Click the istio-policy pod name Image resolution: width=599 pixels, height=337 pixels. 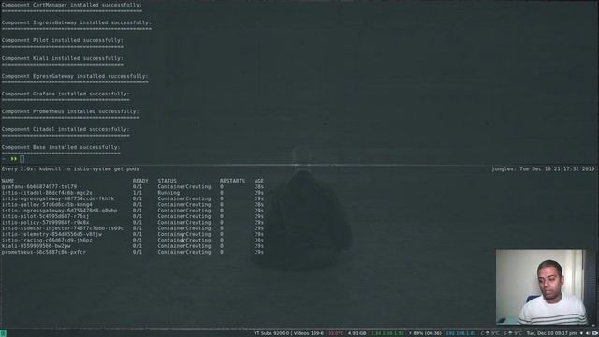(x=45, y=223)
